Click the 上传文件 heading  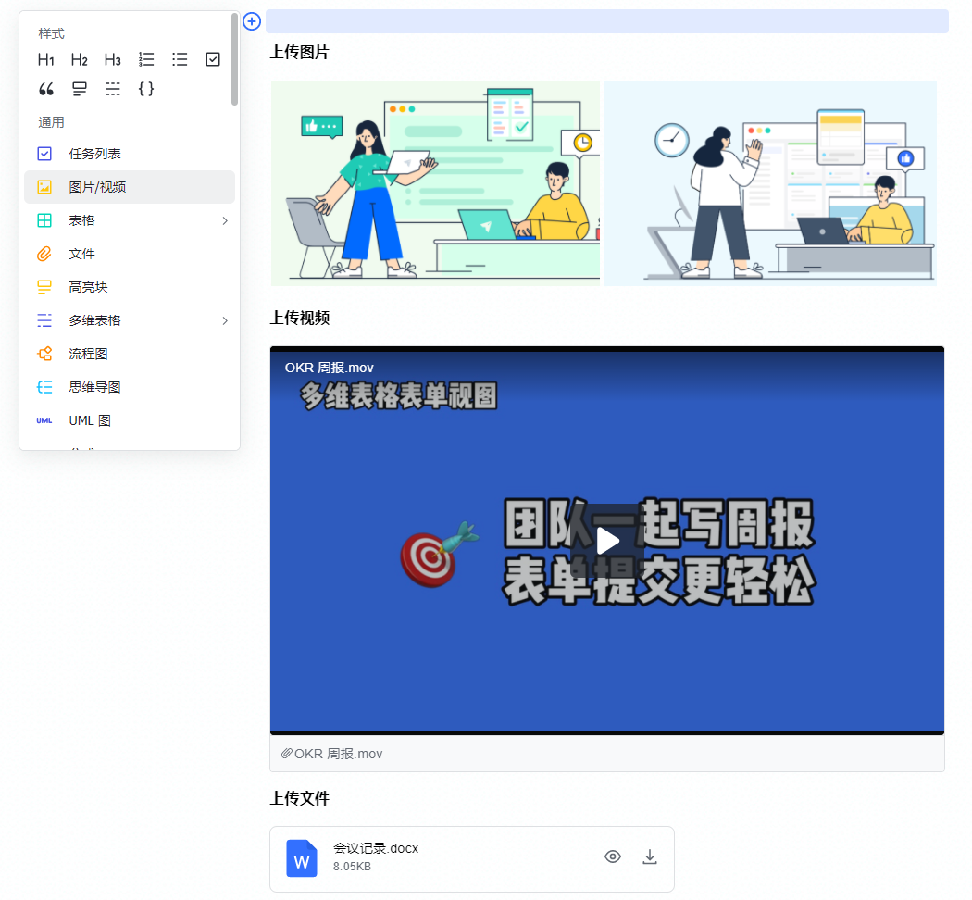click(299, 798)
